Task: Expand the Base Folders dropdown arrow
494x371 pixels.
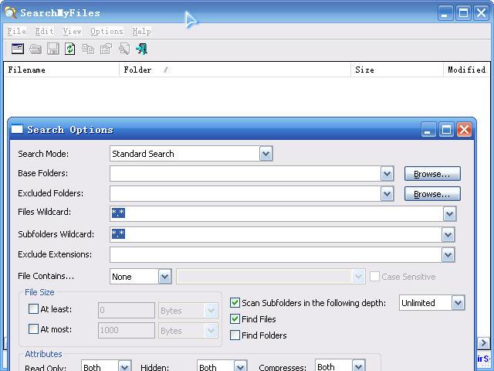Action: click(387, 174)
